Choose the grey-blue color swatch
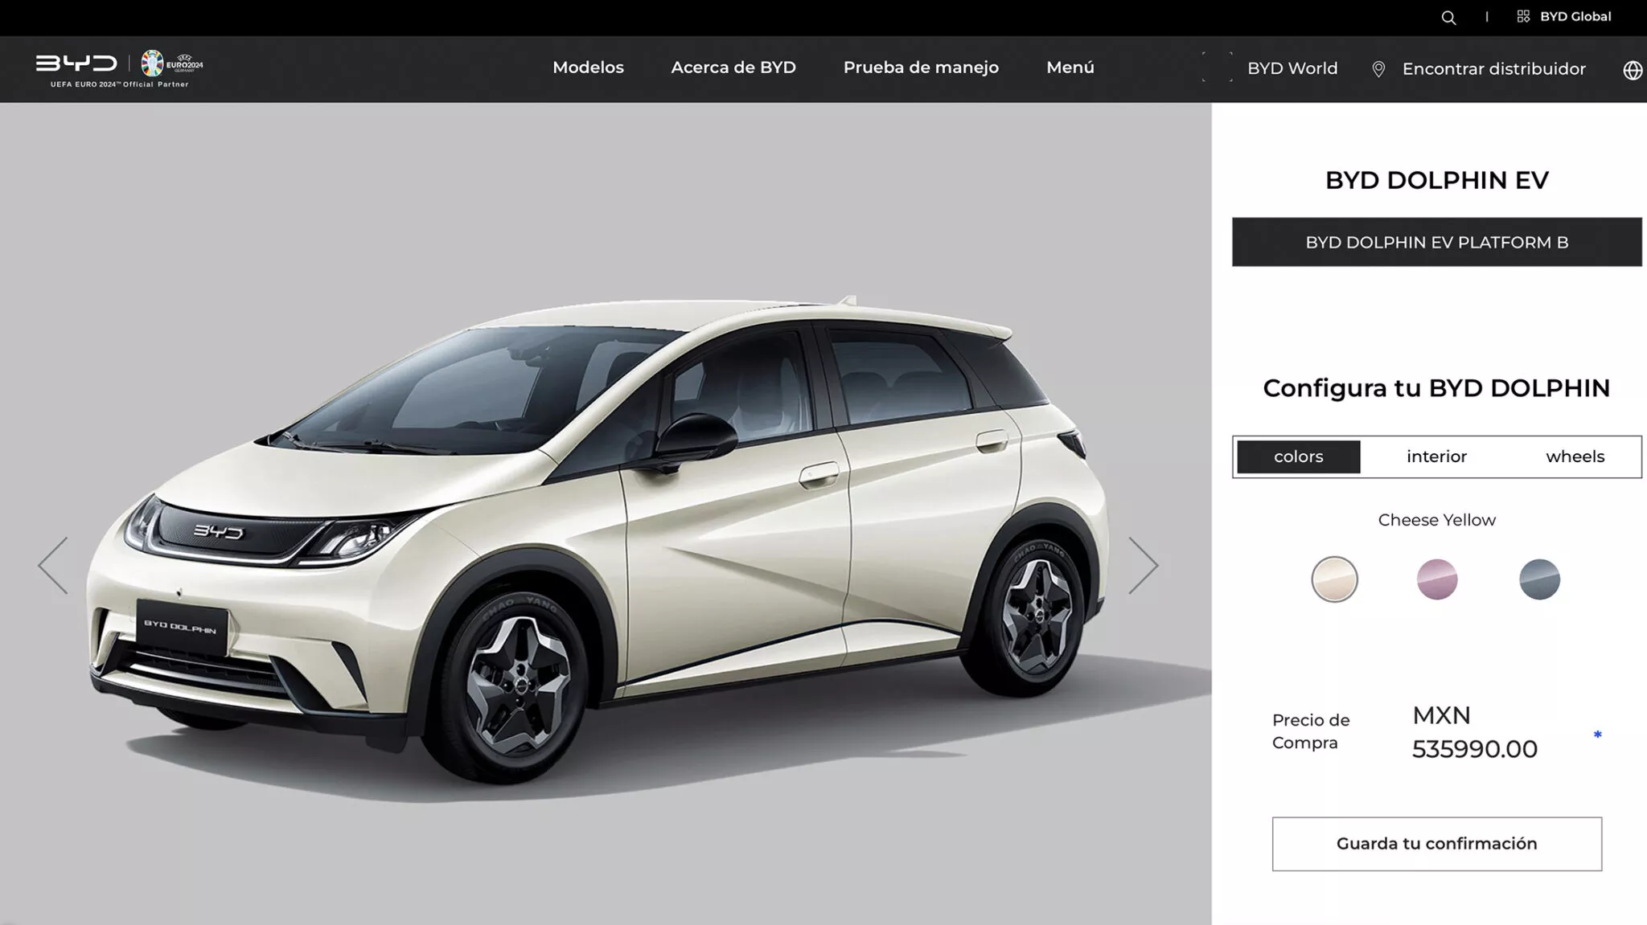 pos(1539,579)
